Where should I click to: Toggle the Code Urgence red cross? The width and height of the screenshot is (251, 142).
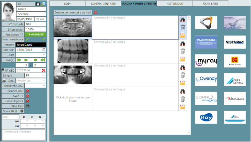point(28,101)
